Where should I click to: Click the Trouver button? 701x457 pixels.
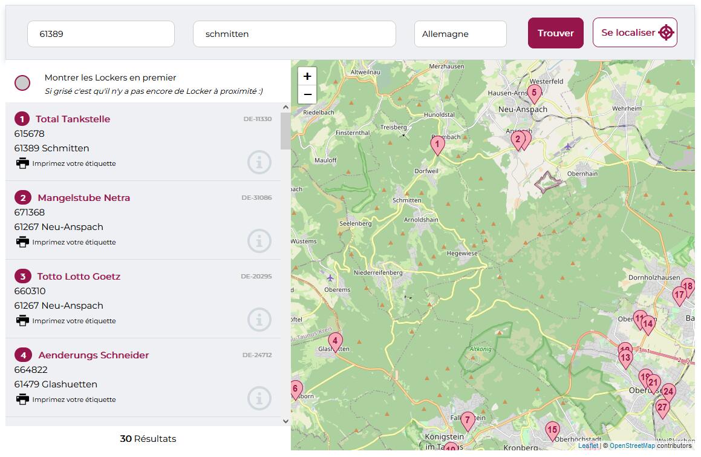pos(556,33)
